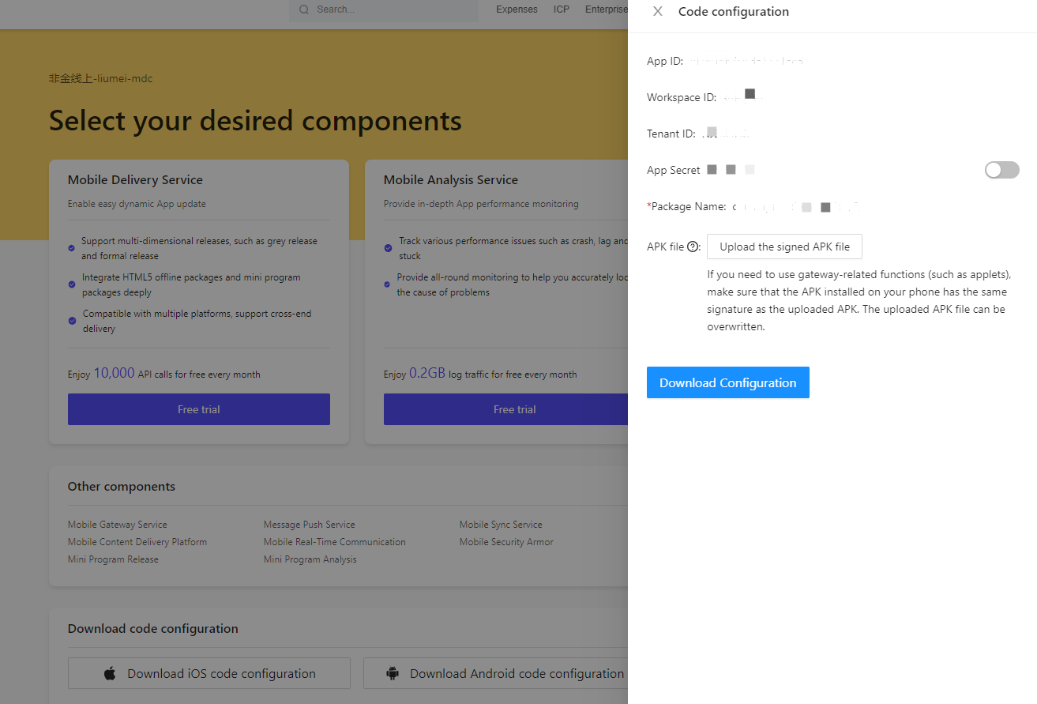
Task: Click the App ID value text
Action: point(746,61)
